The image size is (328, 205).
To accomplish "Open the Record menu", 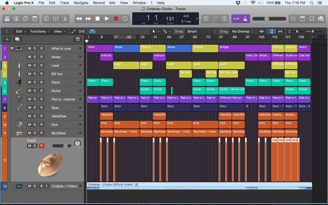I will [x=99, y=3].
